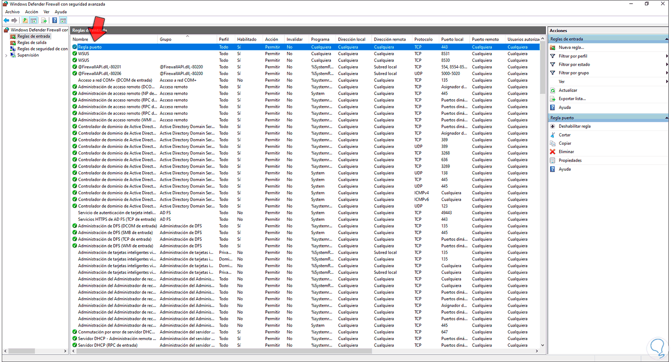Image resolution: width=671 pixels, height=362 pixels.
Task: Click the Deshabilitar regla icon
Action: click(553, 126)
